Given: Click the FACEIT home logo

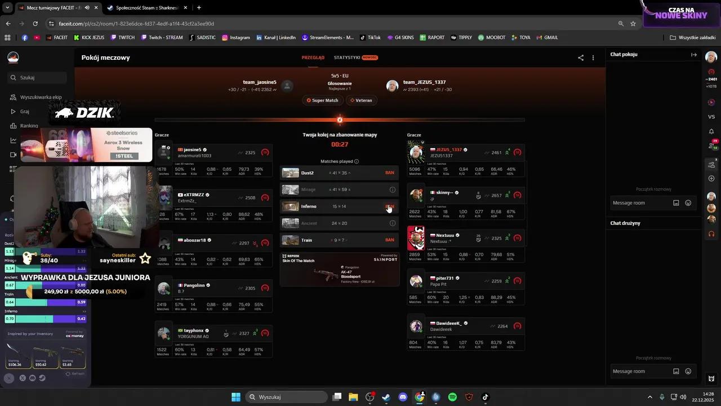Looking at the screenshot, I should [13, 58].
